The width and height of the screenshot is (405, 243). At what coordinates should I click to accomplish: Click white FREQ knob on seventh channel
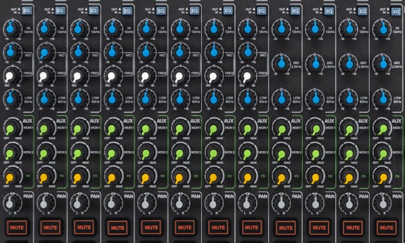pos(213,76)
